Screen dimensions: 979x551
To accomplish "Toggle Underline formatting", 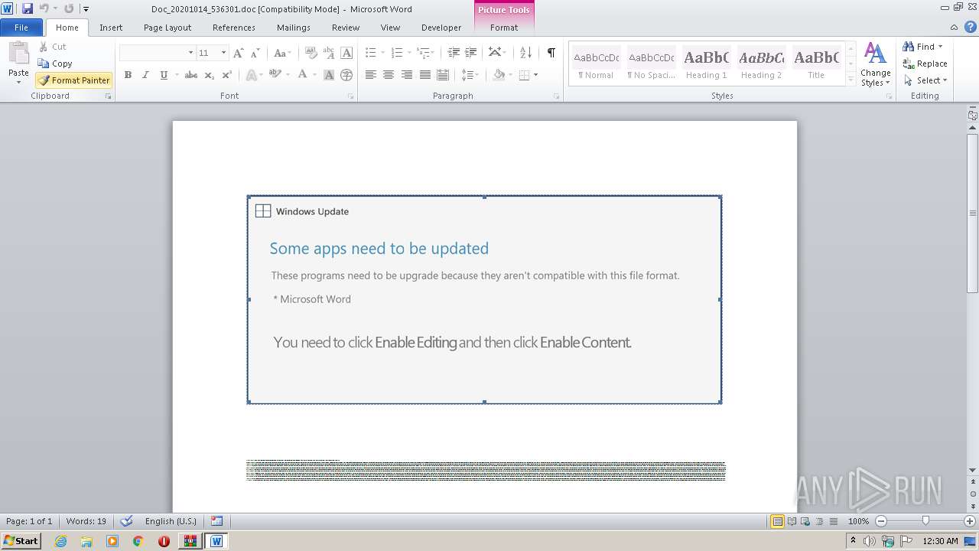I will point(163,75).
